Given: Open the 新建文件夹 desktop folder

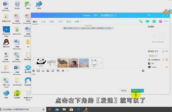Looking at the screenshot, I should (6, 18).
